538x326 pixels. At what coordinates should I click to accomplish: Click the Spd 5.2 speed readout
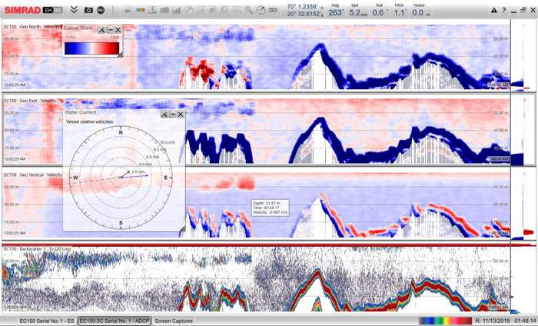pyautogui.click(x=357, y=10)
